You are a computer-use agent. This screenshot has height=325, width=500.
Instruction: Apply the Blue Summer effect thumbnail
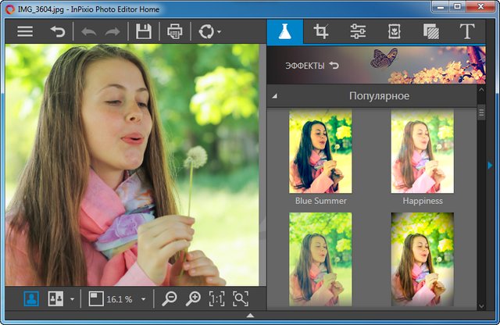click(320, 151)
